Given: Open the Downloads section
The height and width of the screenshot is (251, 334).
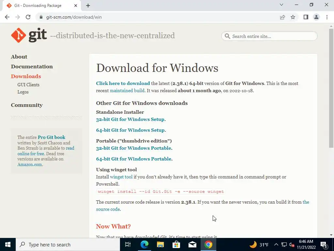Looking at the screenshot, I should click(x=26, y=76).
